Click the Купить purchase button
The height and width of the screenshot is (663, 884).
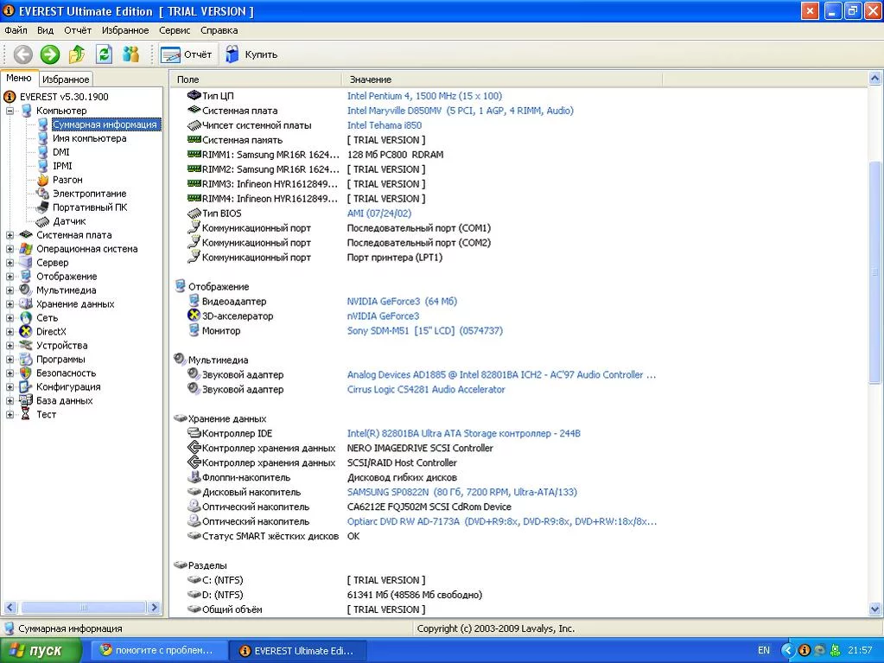coord(251,54)
